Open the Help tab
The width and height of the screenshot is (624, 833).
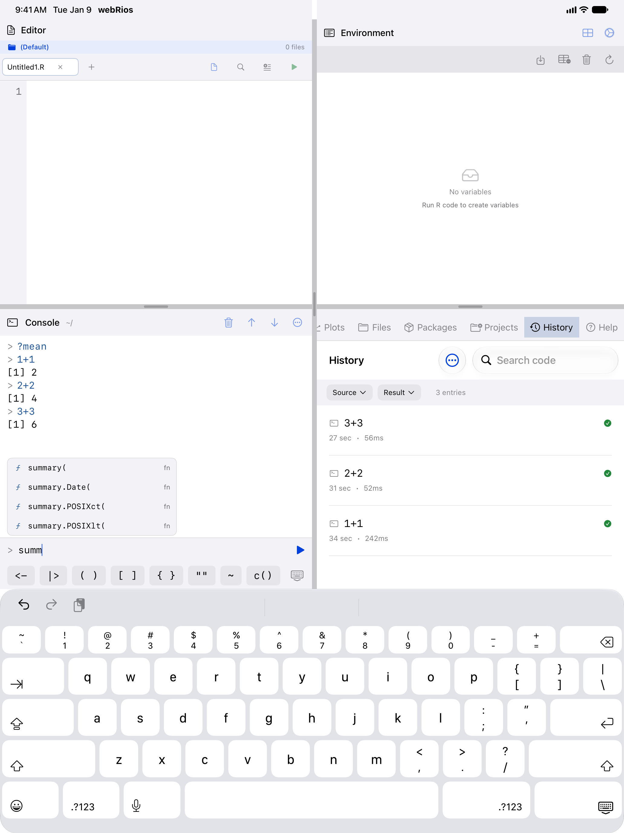pyautogui.click(x=602, y=327)
